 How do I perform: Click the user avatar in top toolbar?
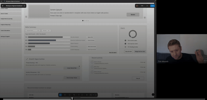click(137, 6)
